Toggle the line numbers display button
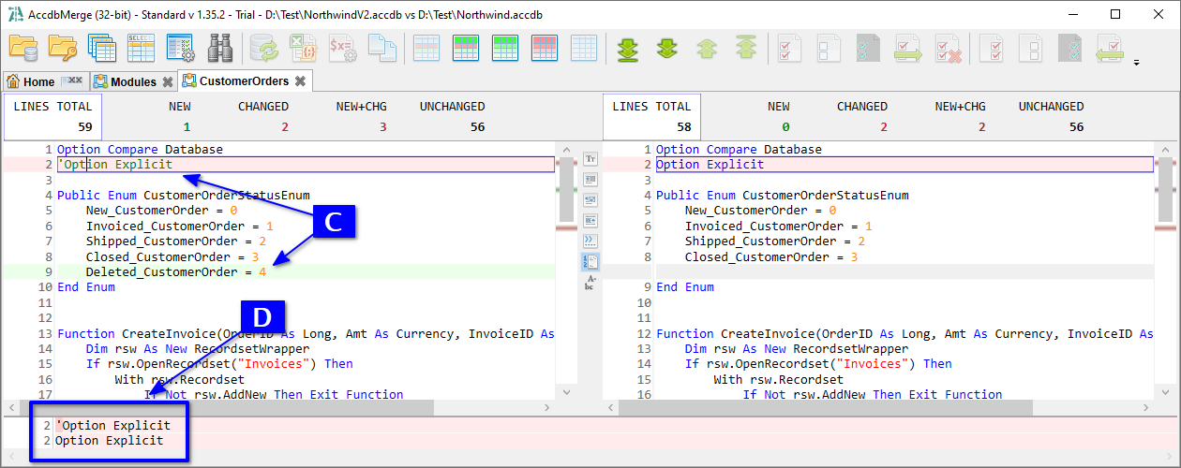1181x468 pixels. click(x=590, y=261)
